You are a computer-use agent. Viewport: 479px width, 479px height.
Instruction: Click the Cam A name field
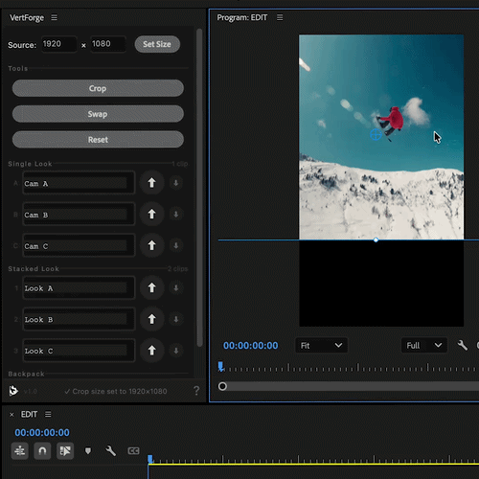(x=79, y=183)
